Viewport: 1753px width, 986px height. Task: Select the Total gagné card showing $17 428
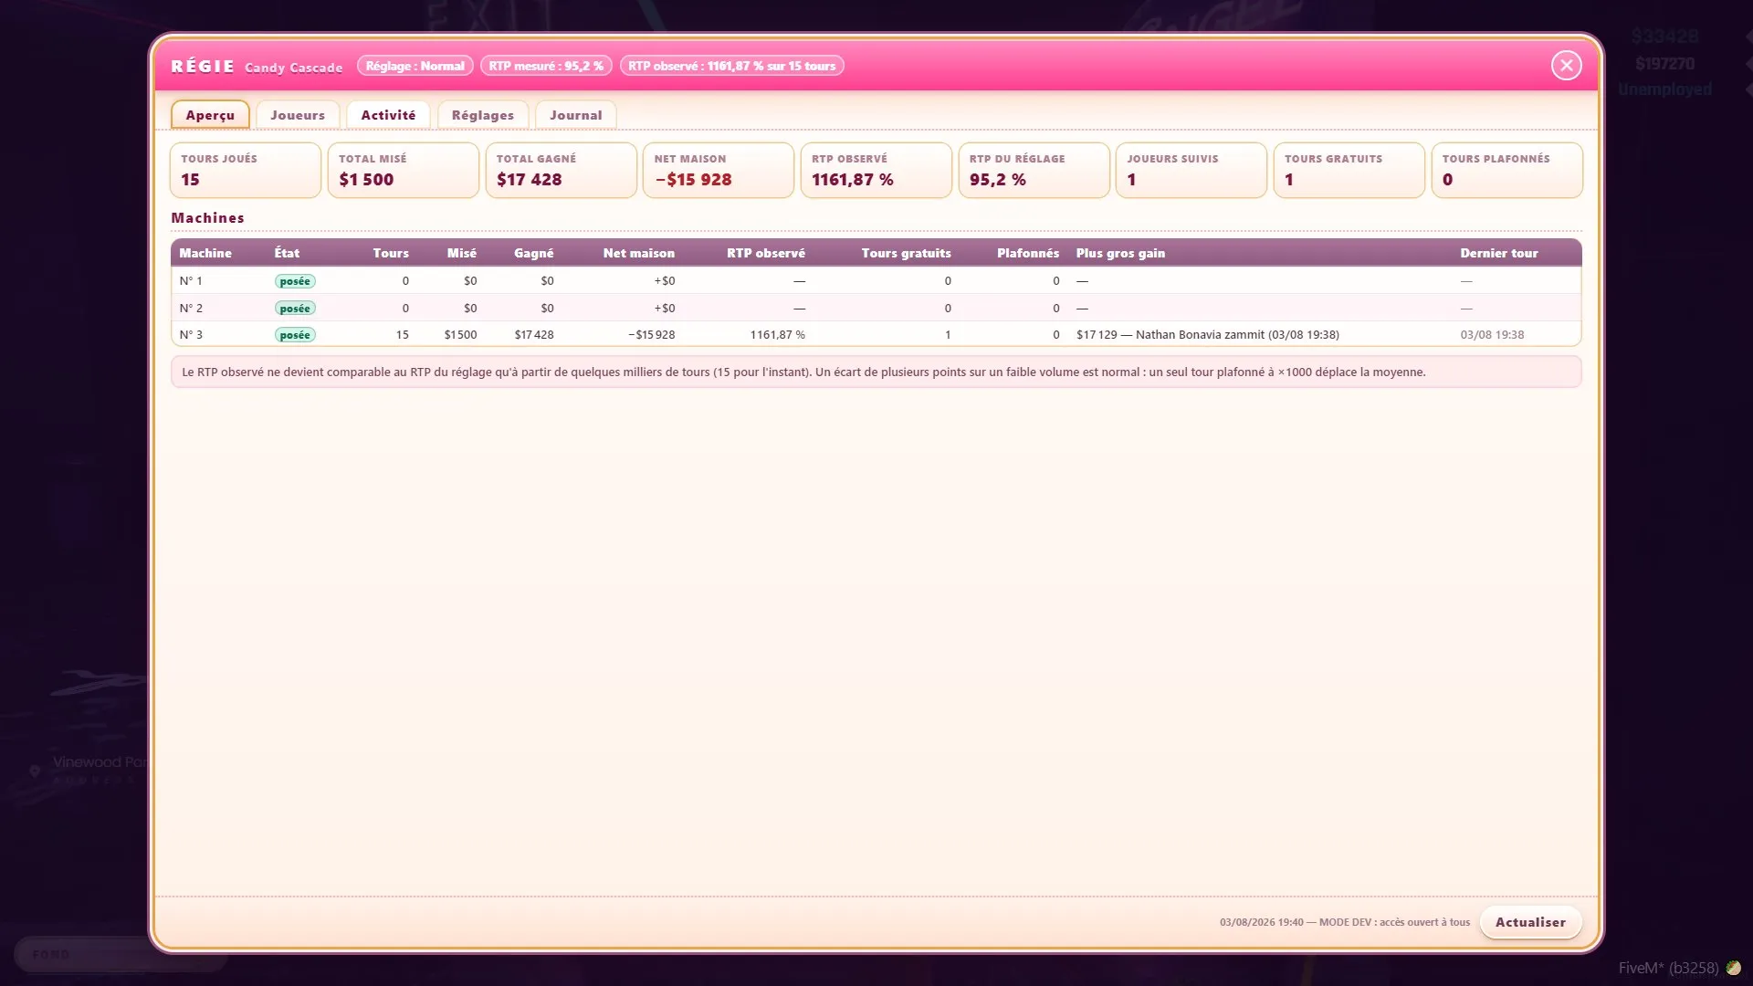pyautogui.click(x=561, y=170)
